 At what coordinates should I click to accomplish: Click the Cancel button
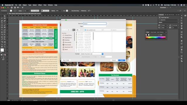coord(114,60)
